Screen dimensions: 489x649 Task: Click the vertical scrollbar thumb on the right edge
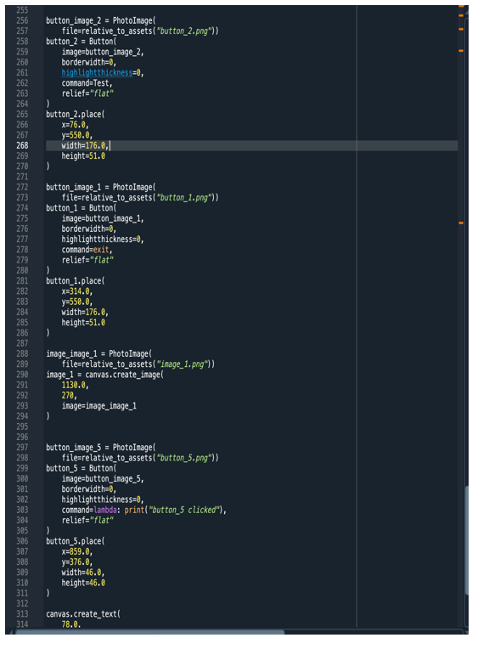(467, 540)
